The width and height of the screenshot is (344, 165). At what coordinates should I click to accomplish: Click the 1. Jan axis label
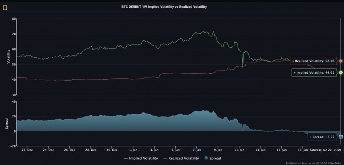coord(133,150)
